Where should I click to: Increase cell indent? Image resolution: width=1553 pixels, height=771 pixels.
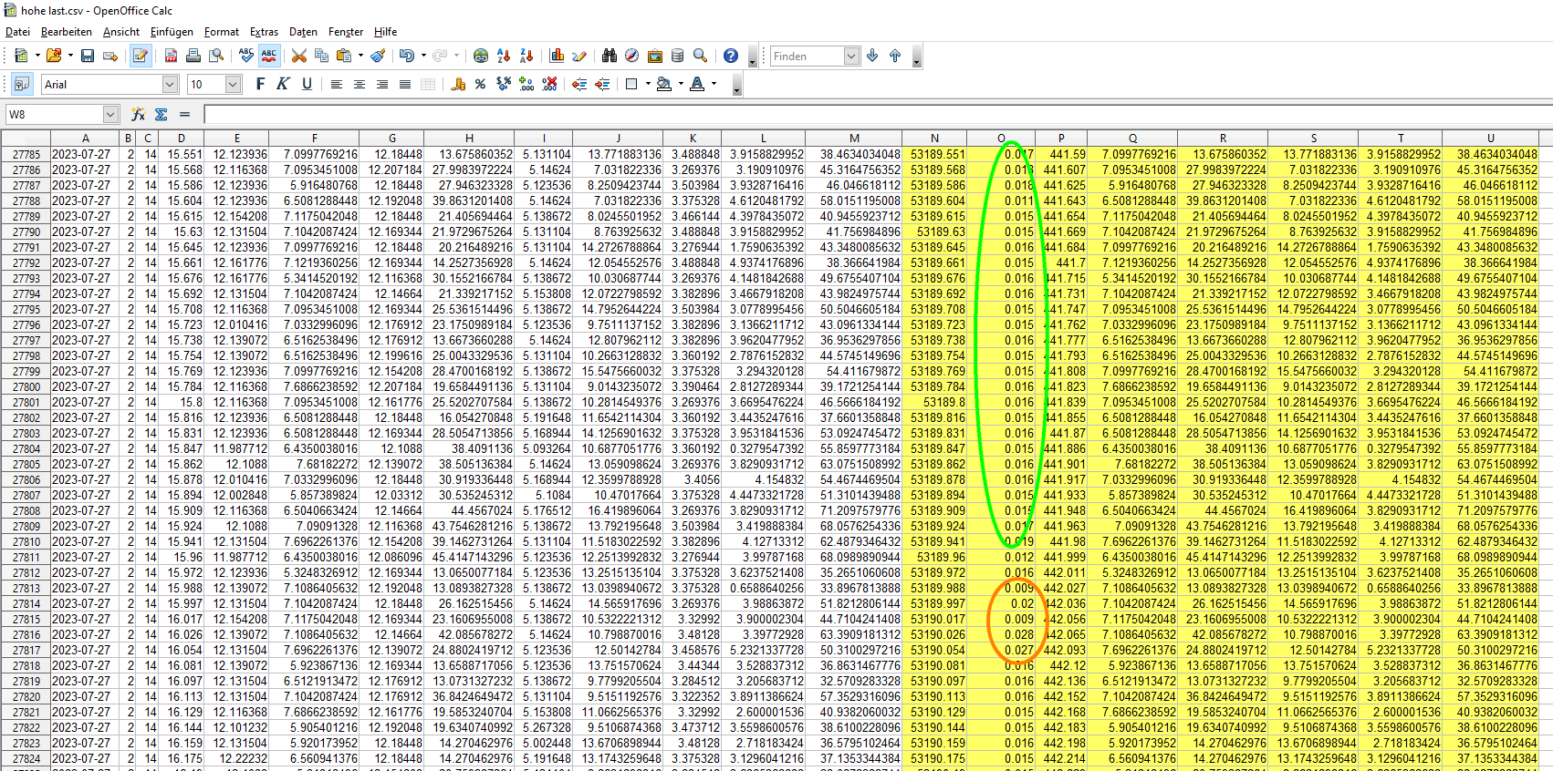coord(602,84)
